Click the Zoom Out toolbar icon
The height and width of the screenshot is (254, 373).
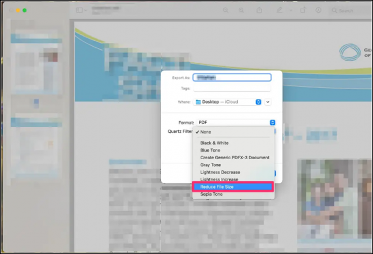[226, 10]
